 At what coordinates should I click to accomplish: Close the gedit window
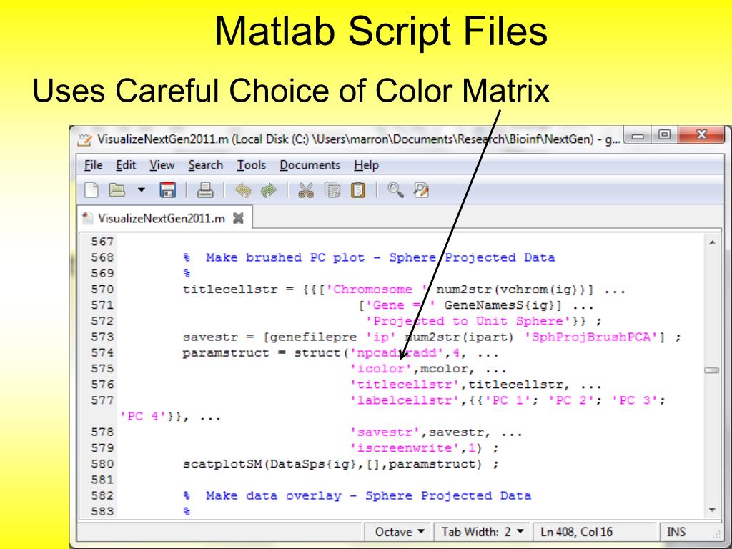click(x=701, y=135)
